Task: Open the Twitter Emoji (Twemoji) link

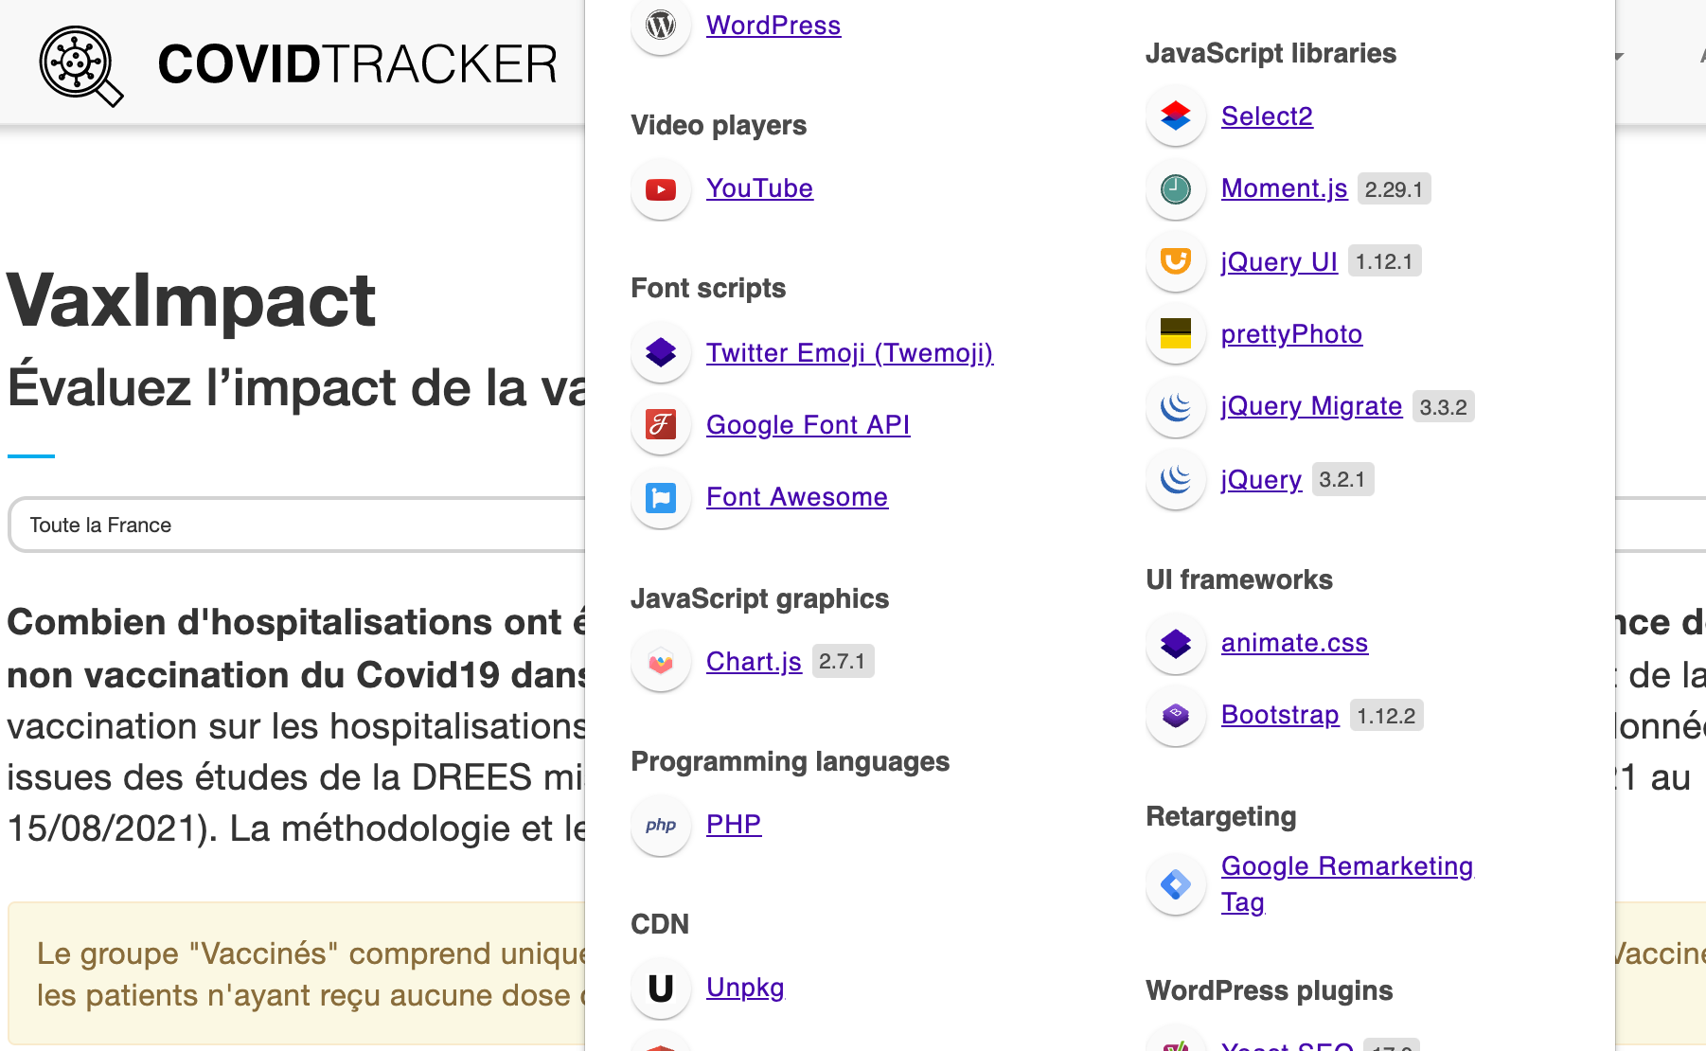Action: [849, 353]
